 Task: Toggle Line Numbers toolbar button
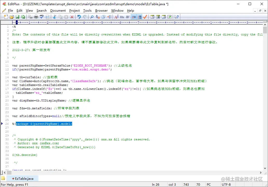pos(140,17)
